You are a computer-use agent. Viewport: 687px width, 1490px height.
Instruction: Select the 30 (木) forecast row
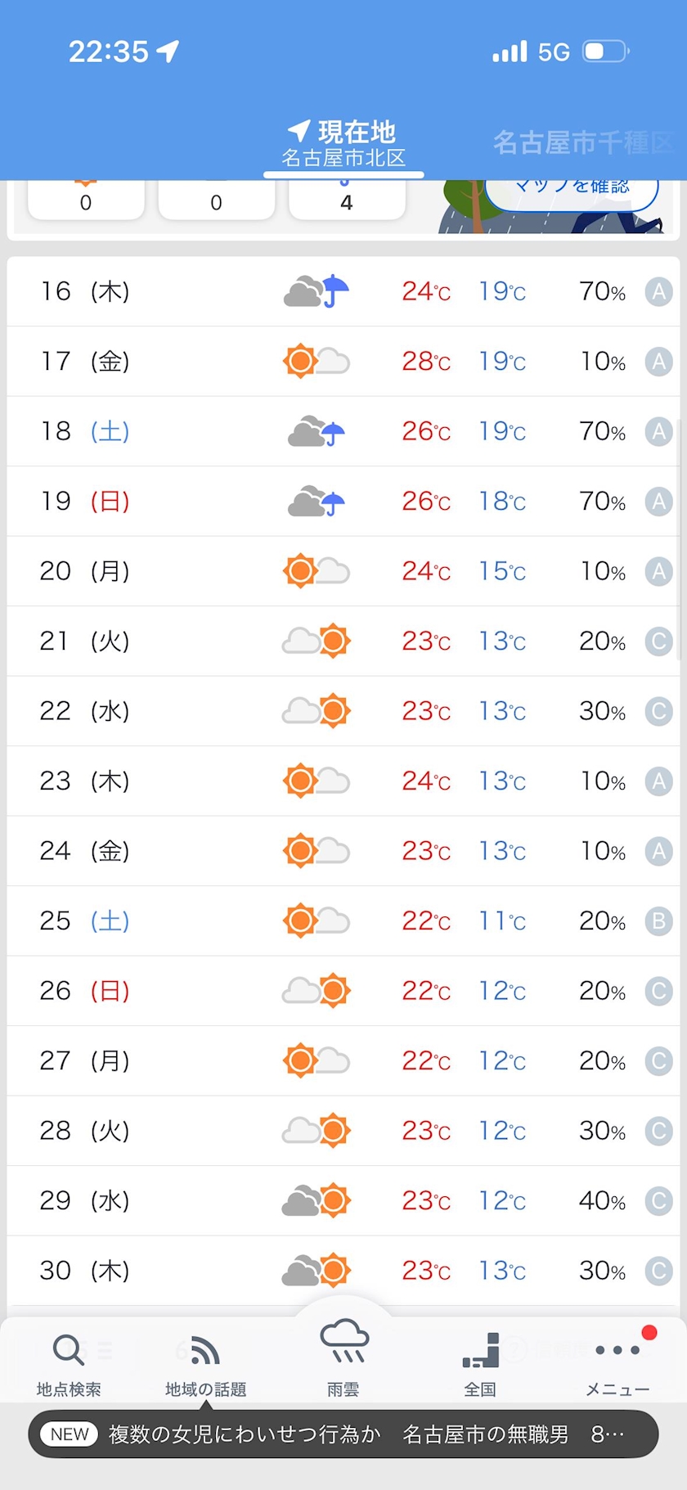click(343, 1271)
